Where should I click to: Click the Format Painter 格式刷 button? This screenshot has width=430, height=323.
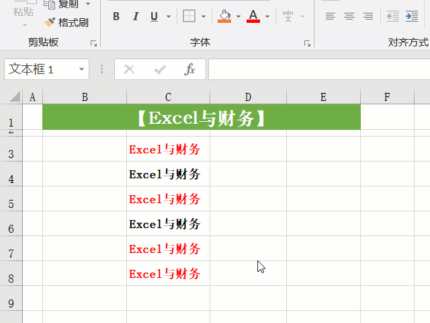[66, 22]
